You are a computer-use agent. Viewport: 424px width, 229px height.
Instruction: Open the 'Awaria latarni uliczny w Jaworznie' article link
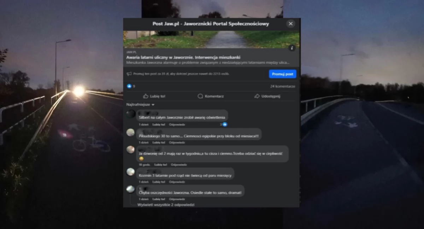183,57
